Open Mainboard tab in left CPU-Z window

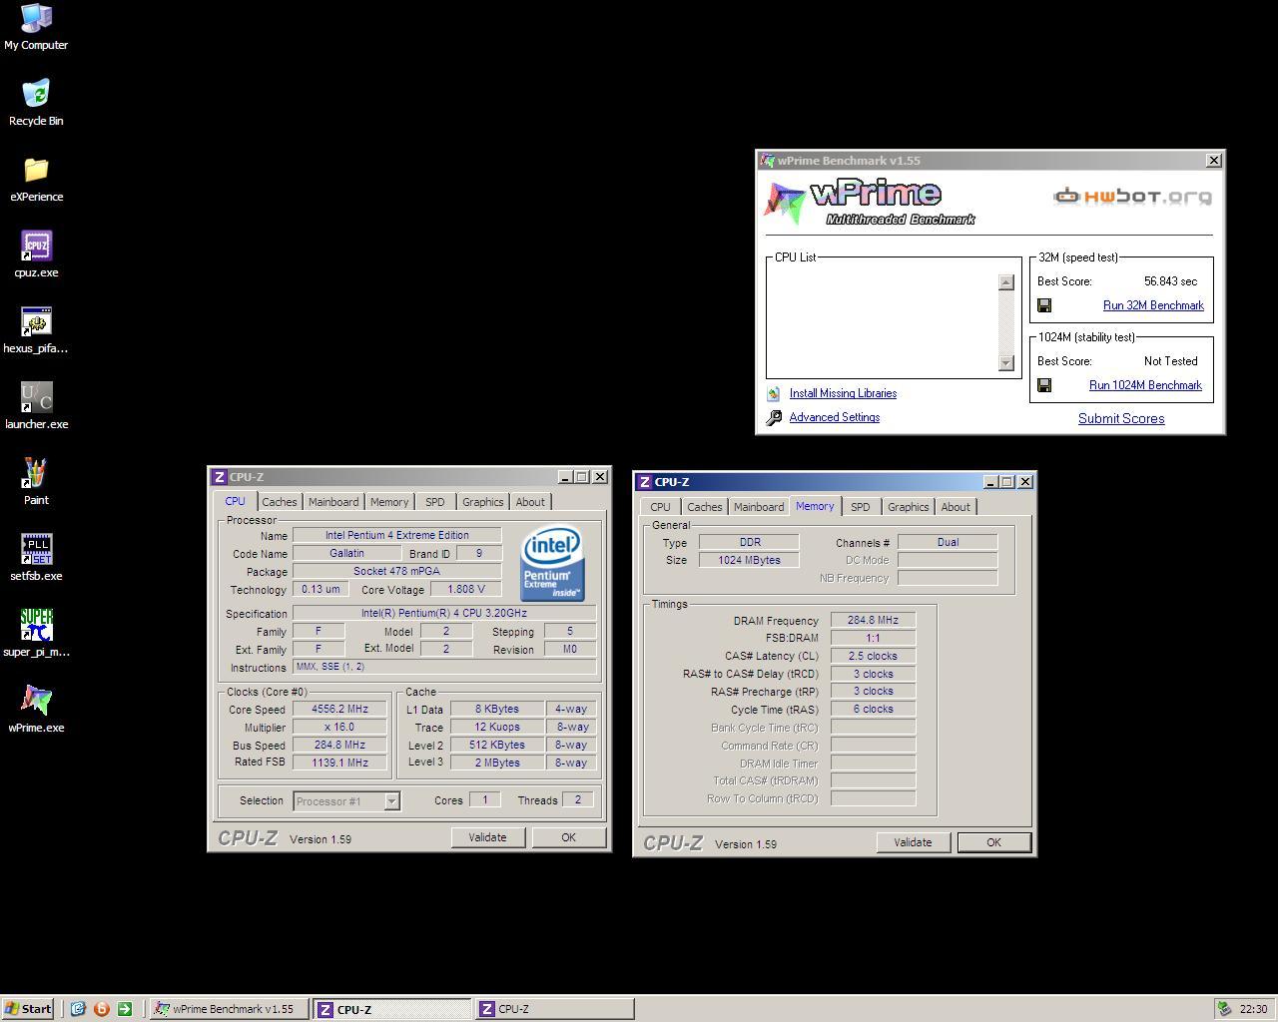pyautogui.click(x=333, y=502)
